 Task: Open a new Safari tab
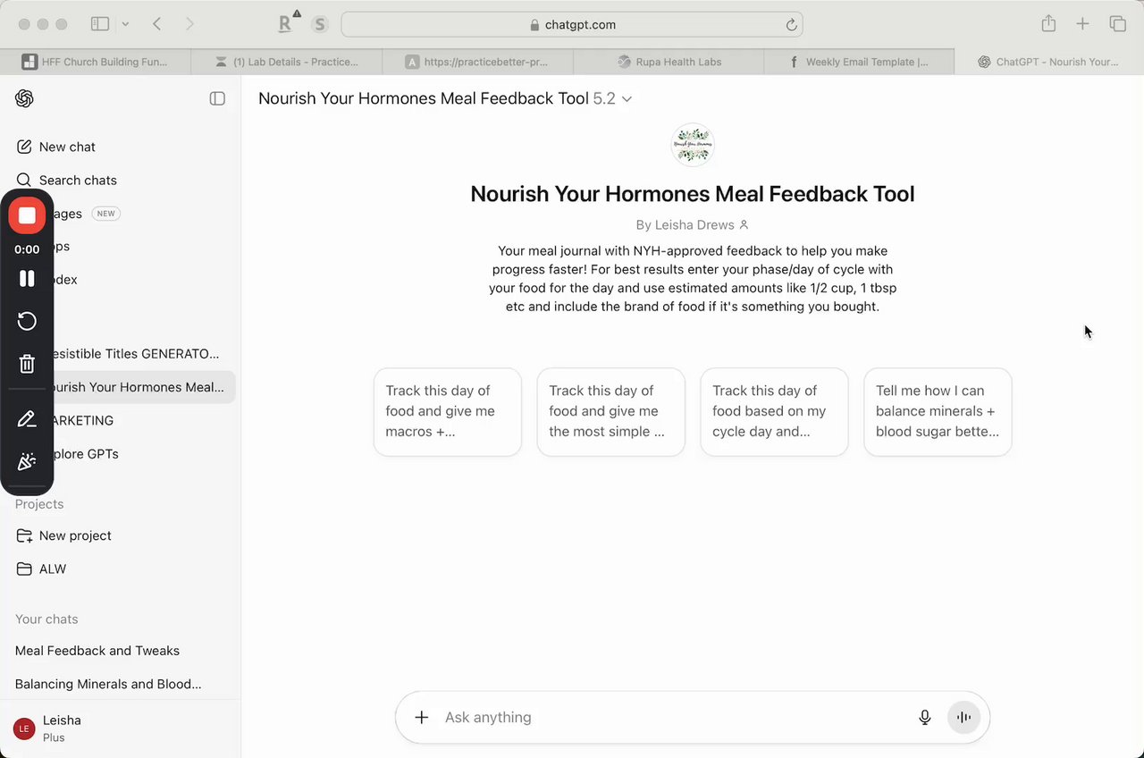pyautogui.click(x=1082, y=24)
